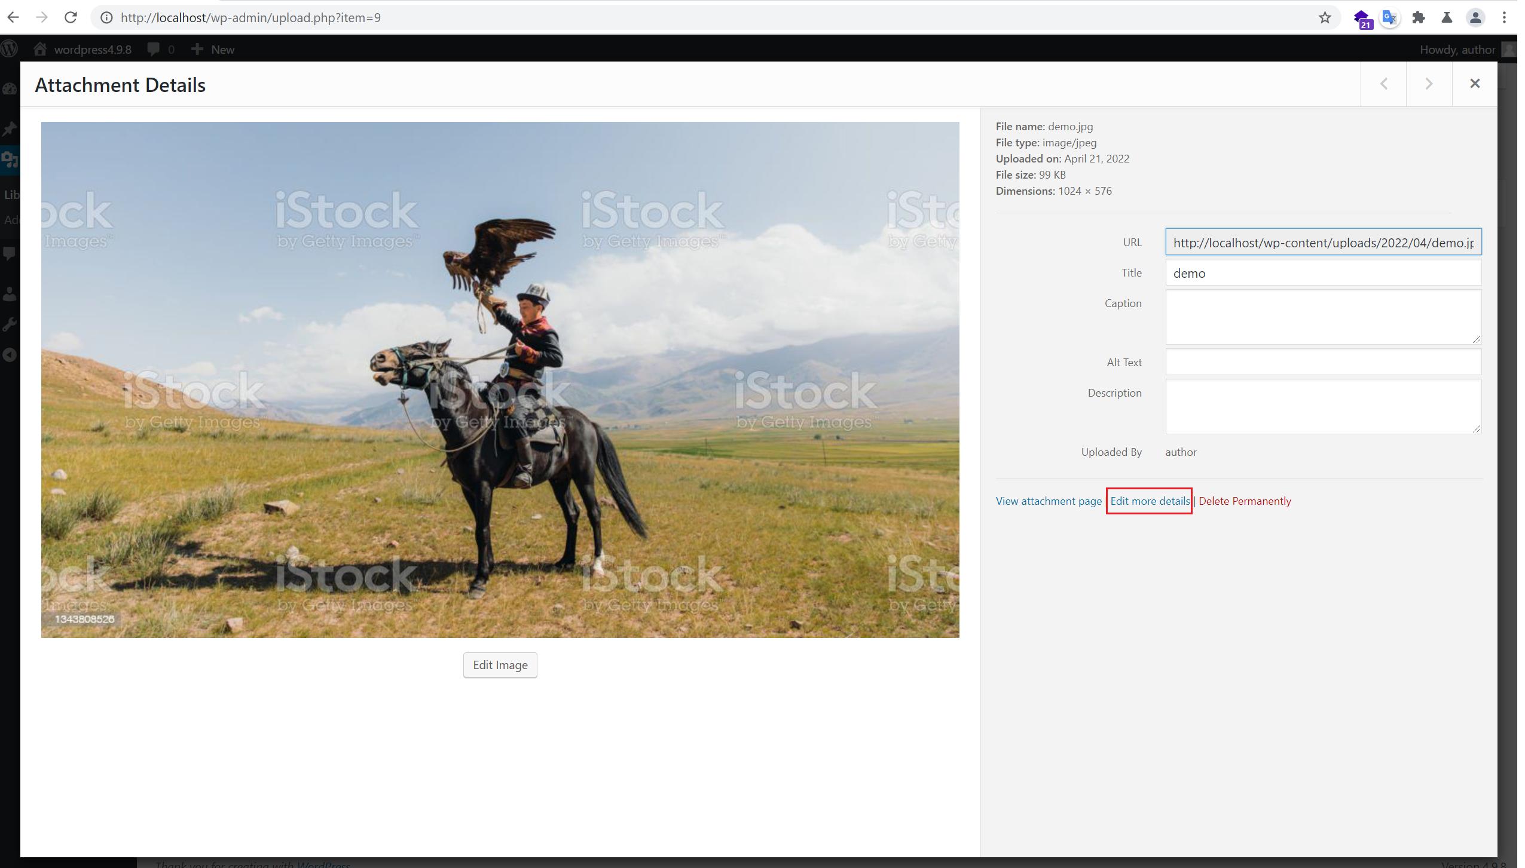Open the Chrome three-dot menu
This screenshot has height=868, width=1525.
coord(1504,18)
